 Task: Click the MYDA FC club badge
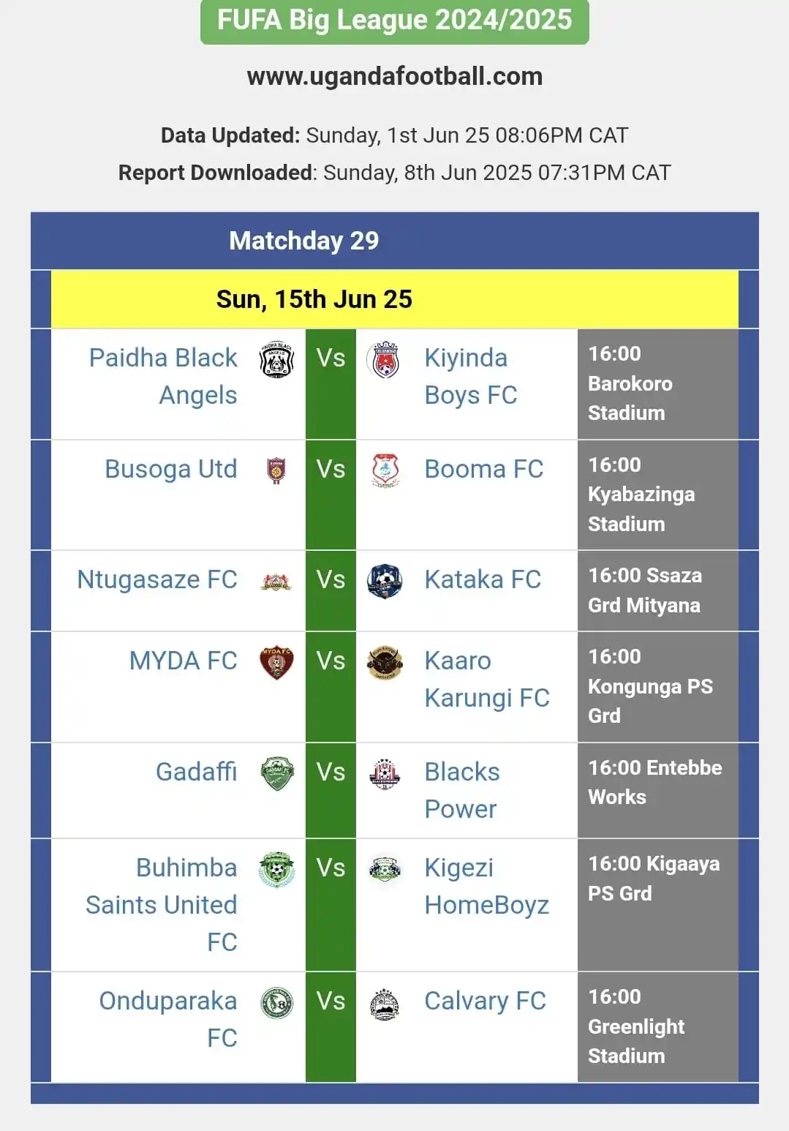(x=276, y=662)
